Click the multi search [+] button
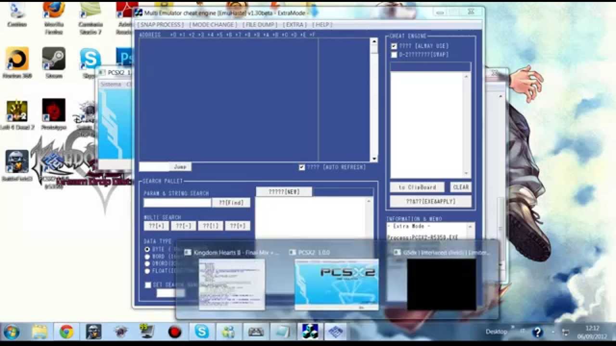 click(156, 226)
